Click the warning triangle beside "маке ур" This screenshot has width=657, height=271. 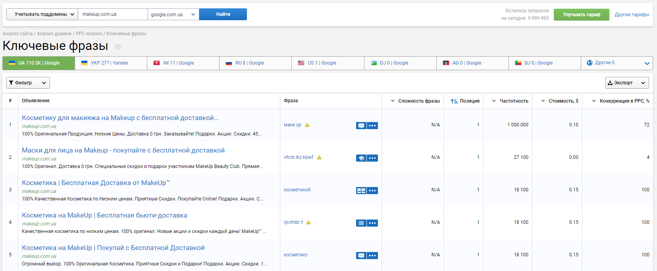click(x=307, y=125)
